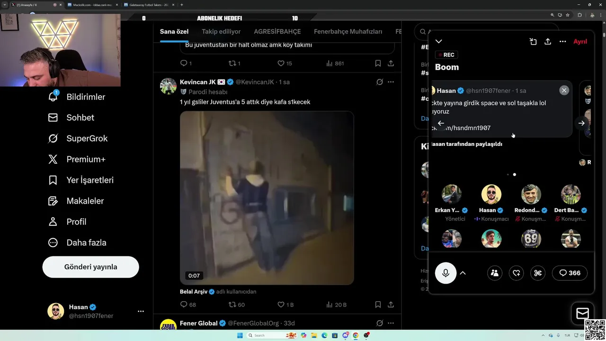Open SuperGrok from the sidebar
The image size is (606, 341).
tap(78, 138)
